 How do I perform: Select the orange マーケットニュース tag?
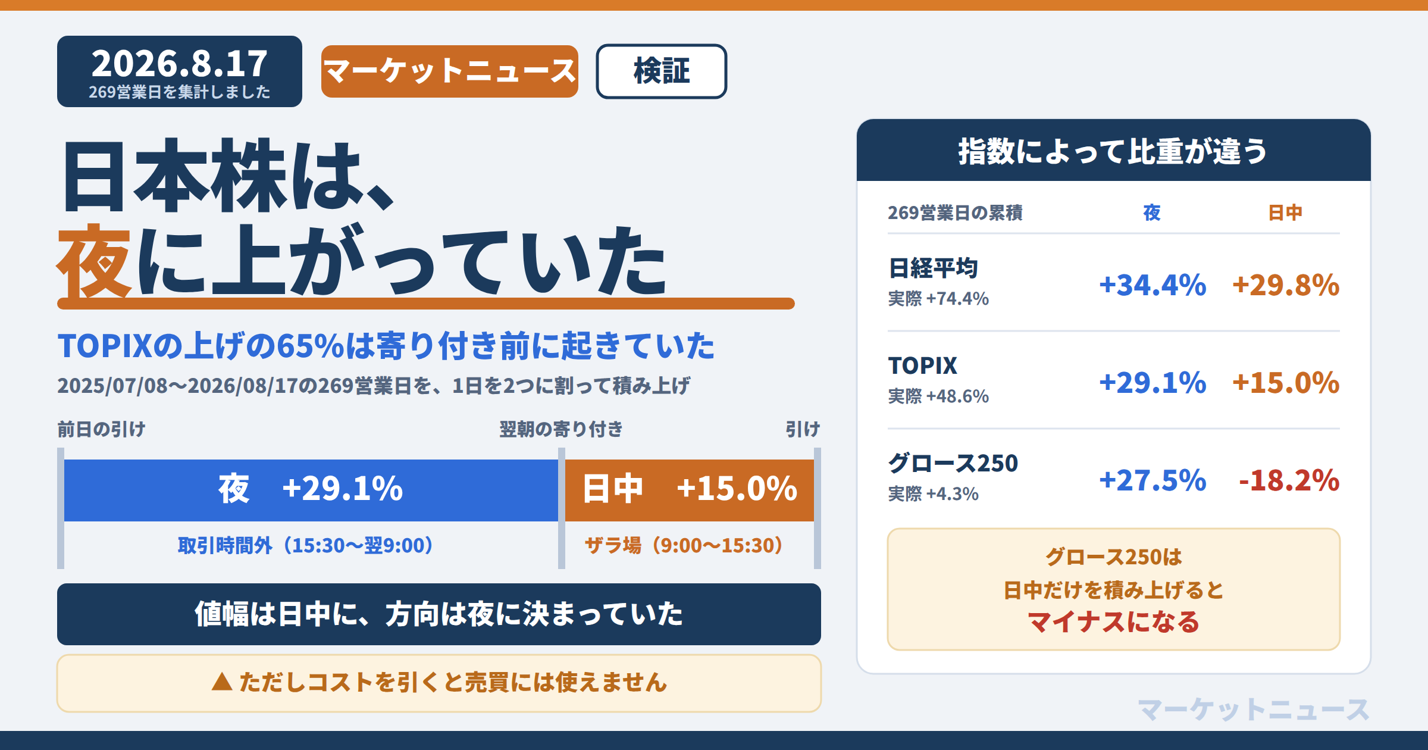point(450,71)
